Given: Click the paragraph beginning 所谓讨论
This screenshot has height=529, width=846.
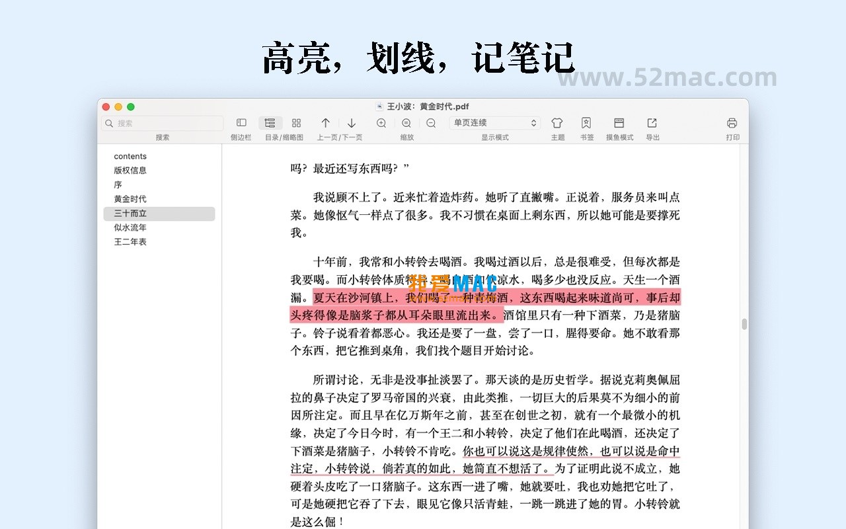Looking at the screenshot, I should click(x=485, y=451).
